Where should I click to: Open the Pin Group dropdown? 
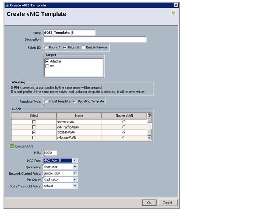[75, 180]
